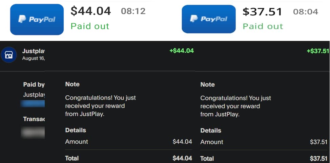330x163 pixels.
Task: Click the Paid by label
Action: (x=34, y=85)
